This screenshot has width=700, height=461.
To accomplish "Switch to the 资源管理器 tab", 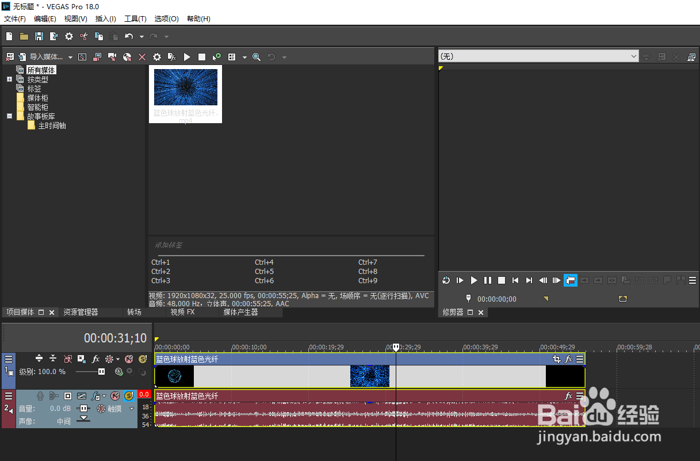I will coord(81,312).
